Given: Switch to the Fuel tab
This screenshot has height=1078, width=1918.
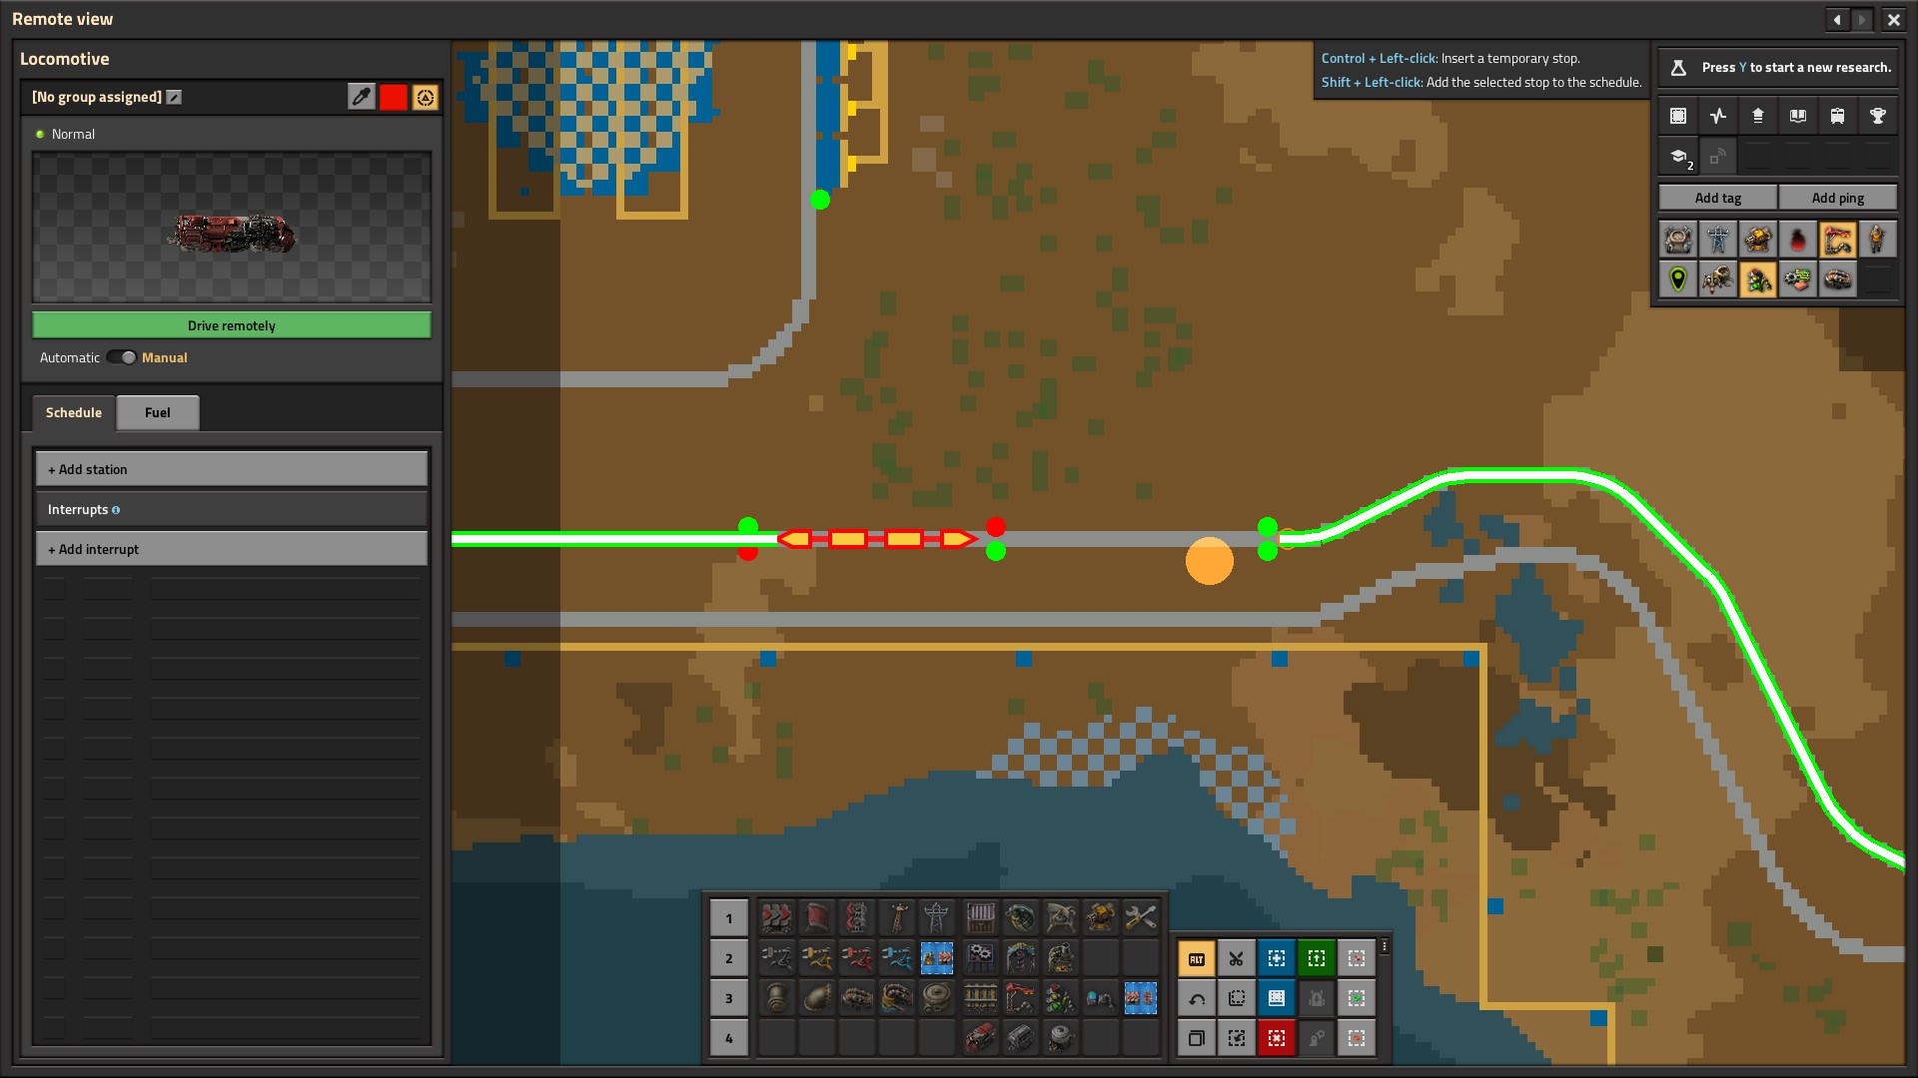Looking at the screenshot, I should pos(157,412).
